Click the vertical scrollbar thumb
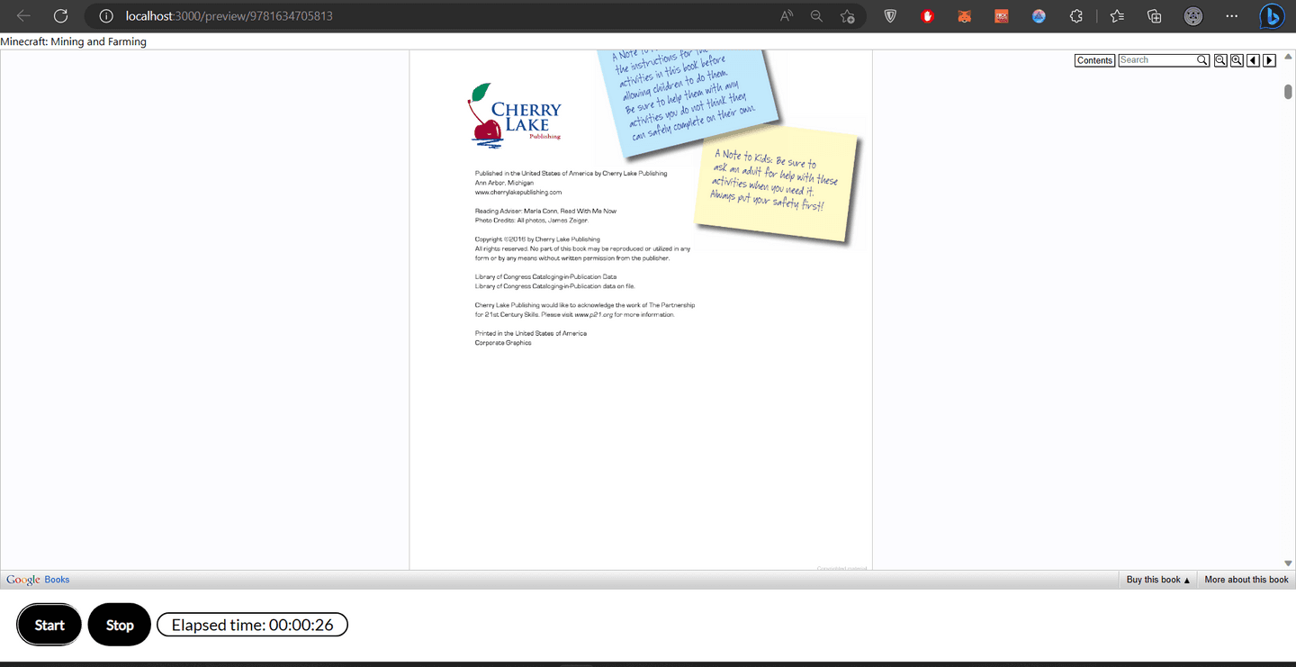The image size is (1296, 667). pos(1288,92)
